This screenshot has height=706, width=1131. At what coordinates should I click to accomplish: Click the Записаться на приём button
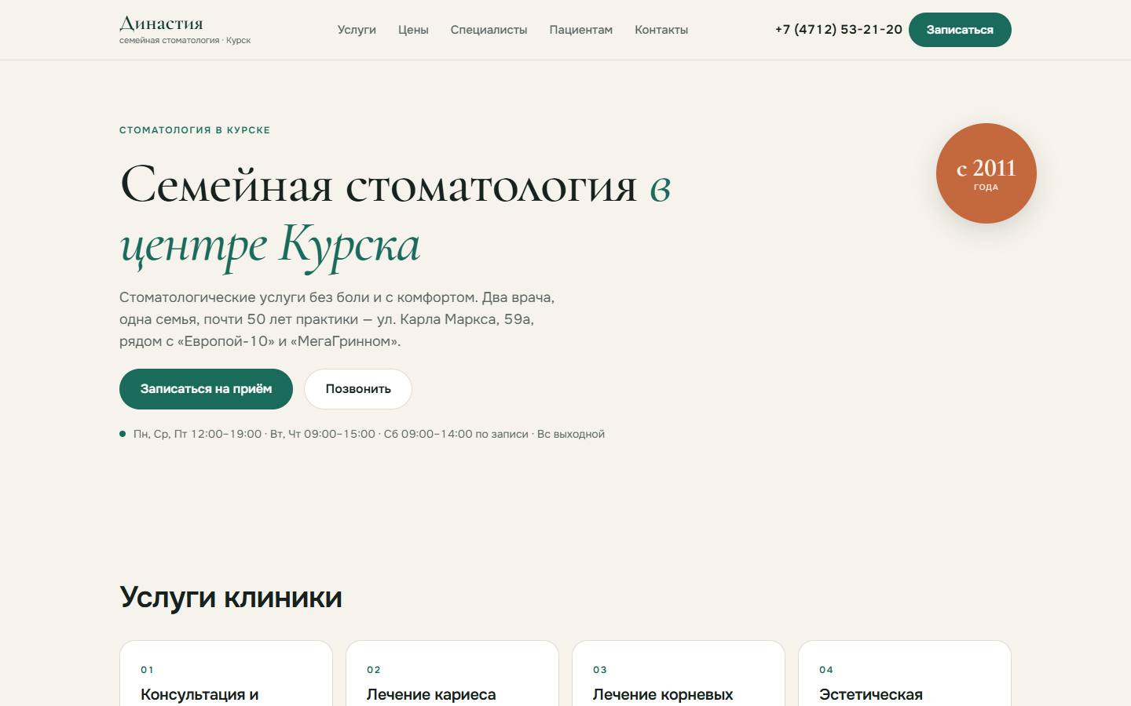[206, 389]
